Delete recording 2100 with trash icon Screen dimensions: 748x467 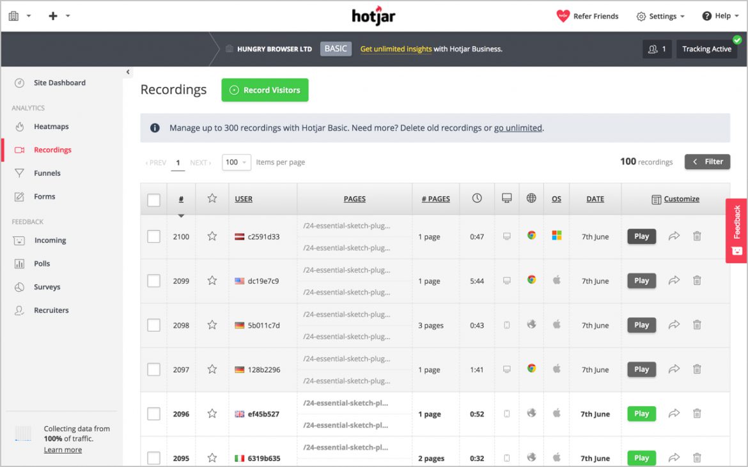[x=697, y=236]
